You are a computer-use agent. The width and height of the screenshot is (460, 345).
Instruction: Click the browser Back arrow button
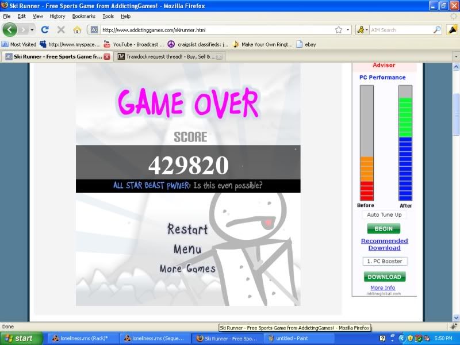pos(10,29)
